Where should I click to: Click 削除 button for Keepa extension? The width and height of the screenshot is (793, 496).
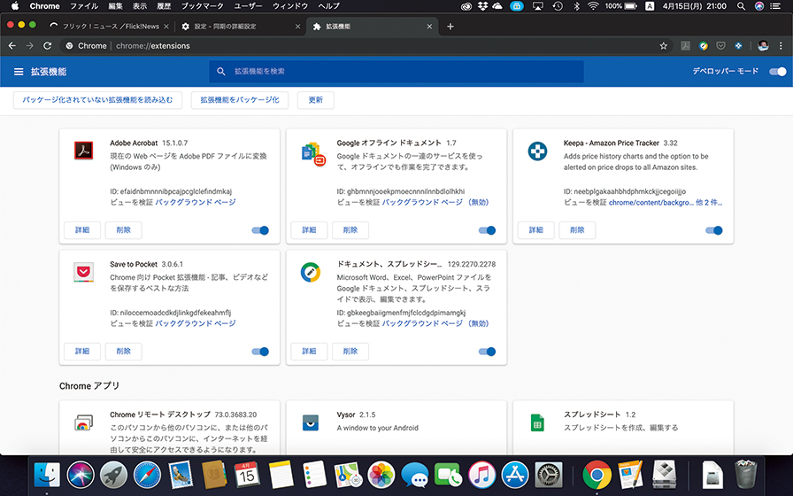tap(577, 230)
